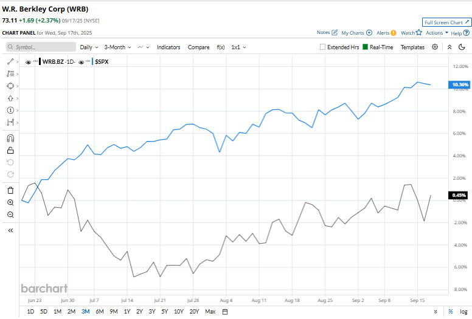Click the blue $SPX color bar
Image resolution: width=472 pixels, height=319 pixels.
(x=92, y=61)
